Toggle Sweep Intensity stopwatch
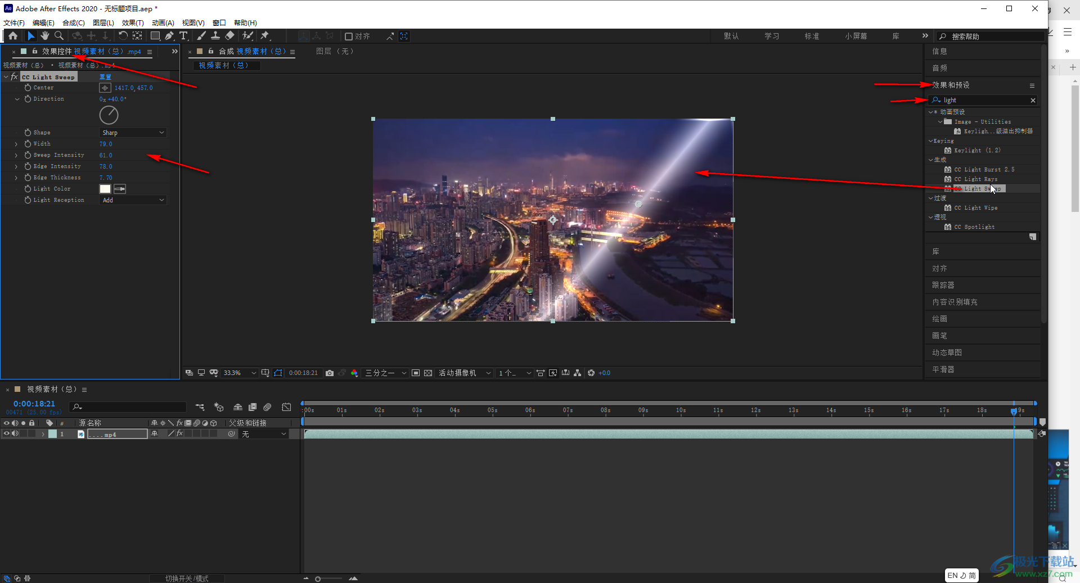1080x583 pixels. point(28,155)
